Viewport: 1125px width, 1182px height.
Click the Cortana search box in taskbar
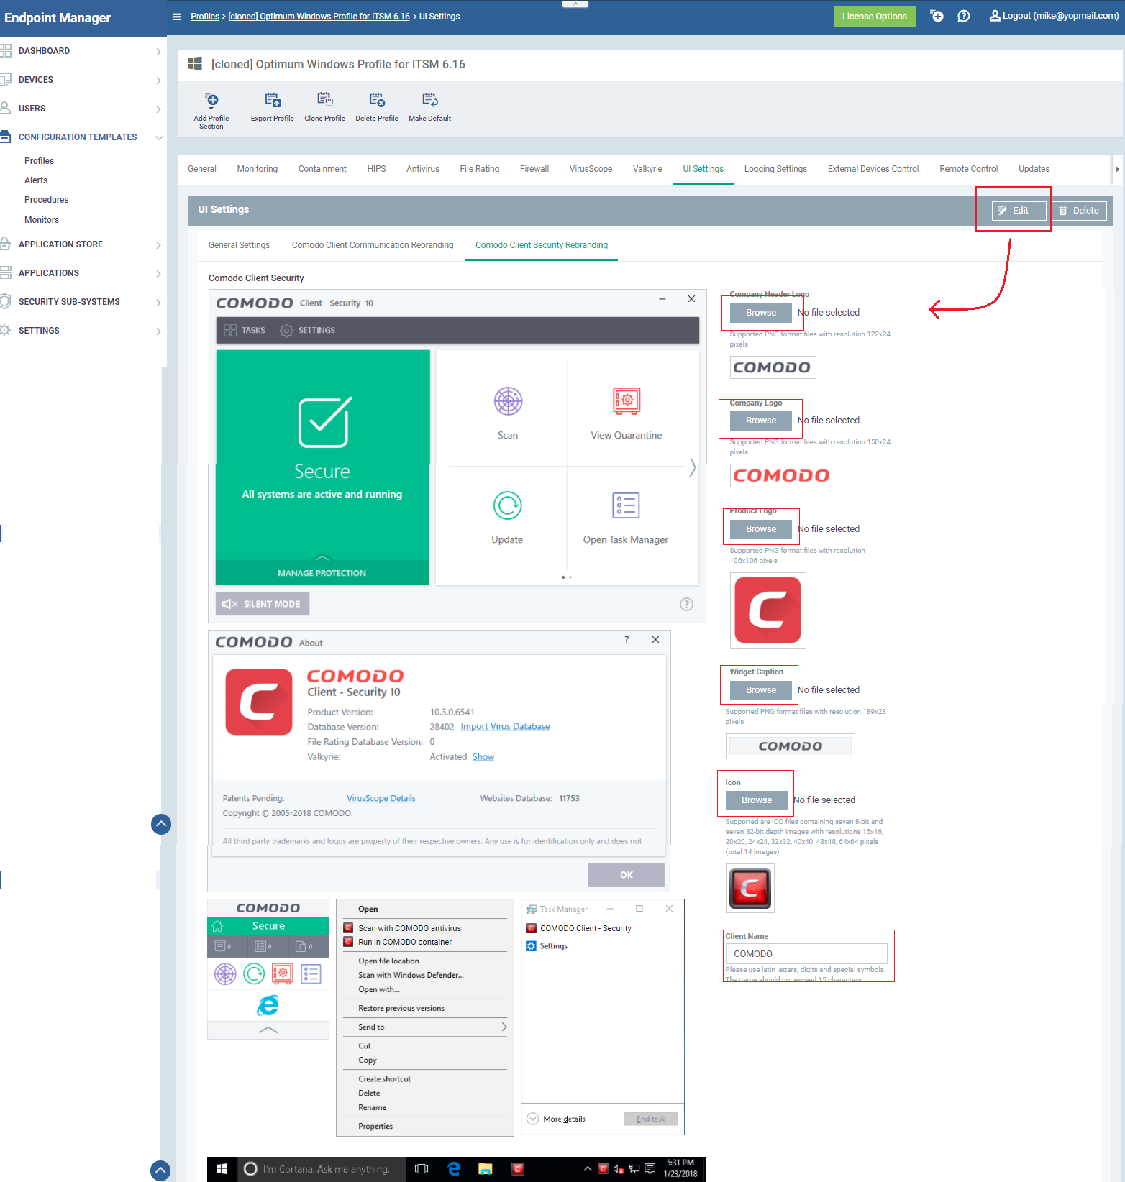[321, 1169]
